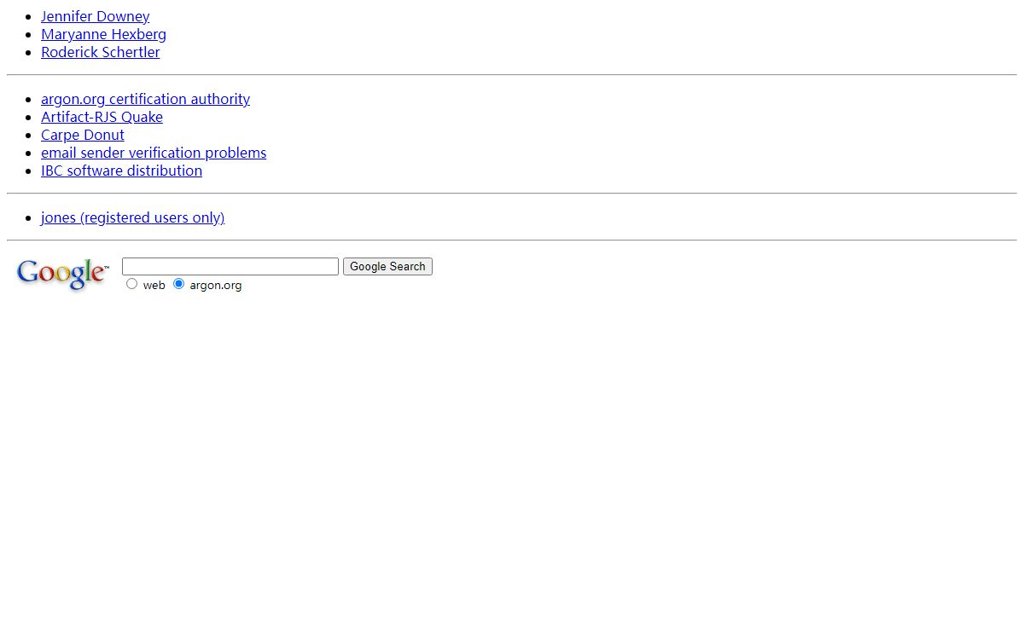Focus the Google search text field
Image resolution: width=1024 pixels, height=631 pixels.
click(x=230, y=267)
